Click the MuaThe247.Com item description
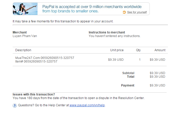This screenshot has width=179, height=114. (45, 58)
